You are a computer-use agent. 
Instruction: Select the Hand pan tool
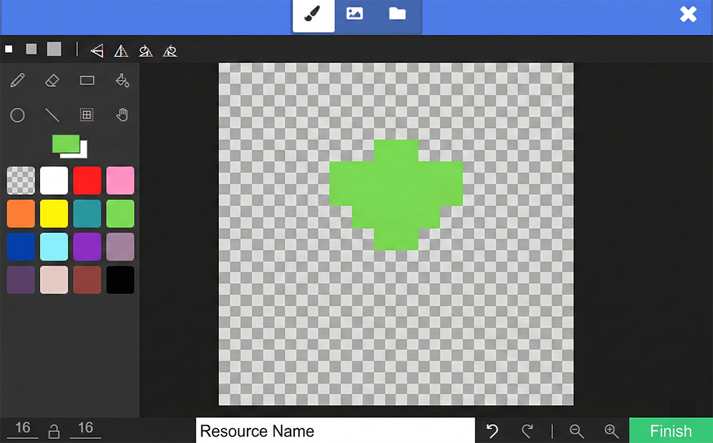(x=122, y=115)
